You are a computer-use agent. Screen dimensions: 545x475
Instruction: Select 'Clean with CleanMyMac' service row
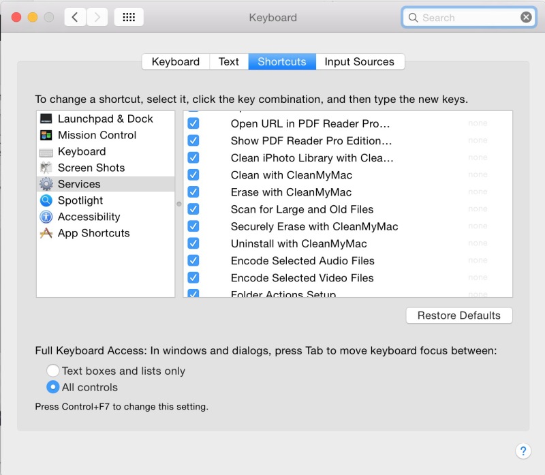tap(347, 174)
